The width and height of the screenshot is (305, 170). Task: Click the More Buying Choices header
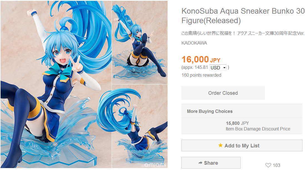tap(210, 111)
